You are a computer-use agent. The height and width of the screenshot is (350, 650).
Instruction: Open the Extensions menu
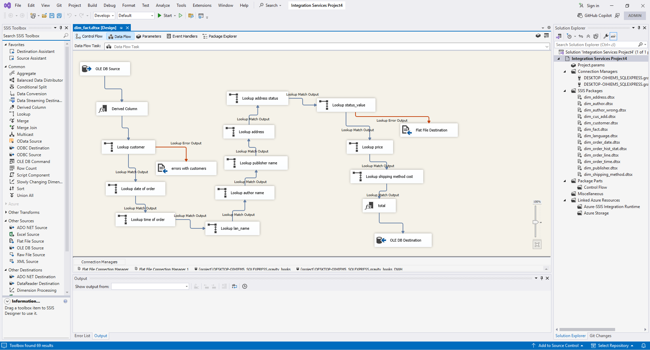[202, 5]
